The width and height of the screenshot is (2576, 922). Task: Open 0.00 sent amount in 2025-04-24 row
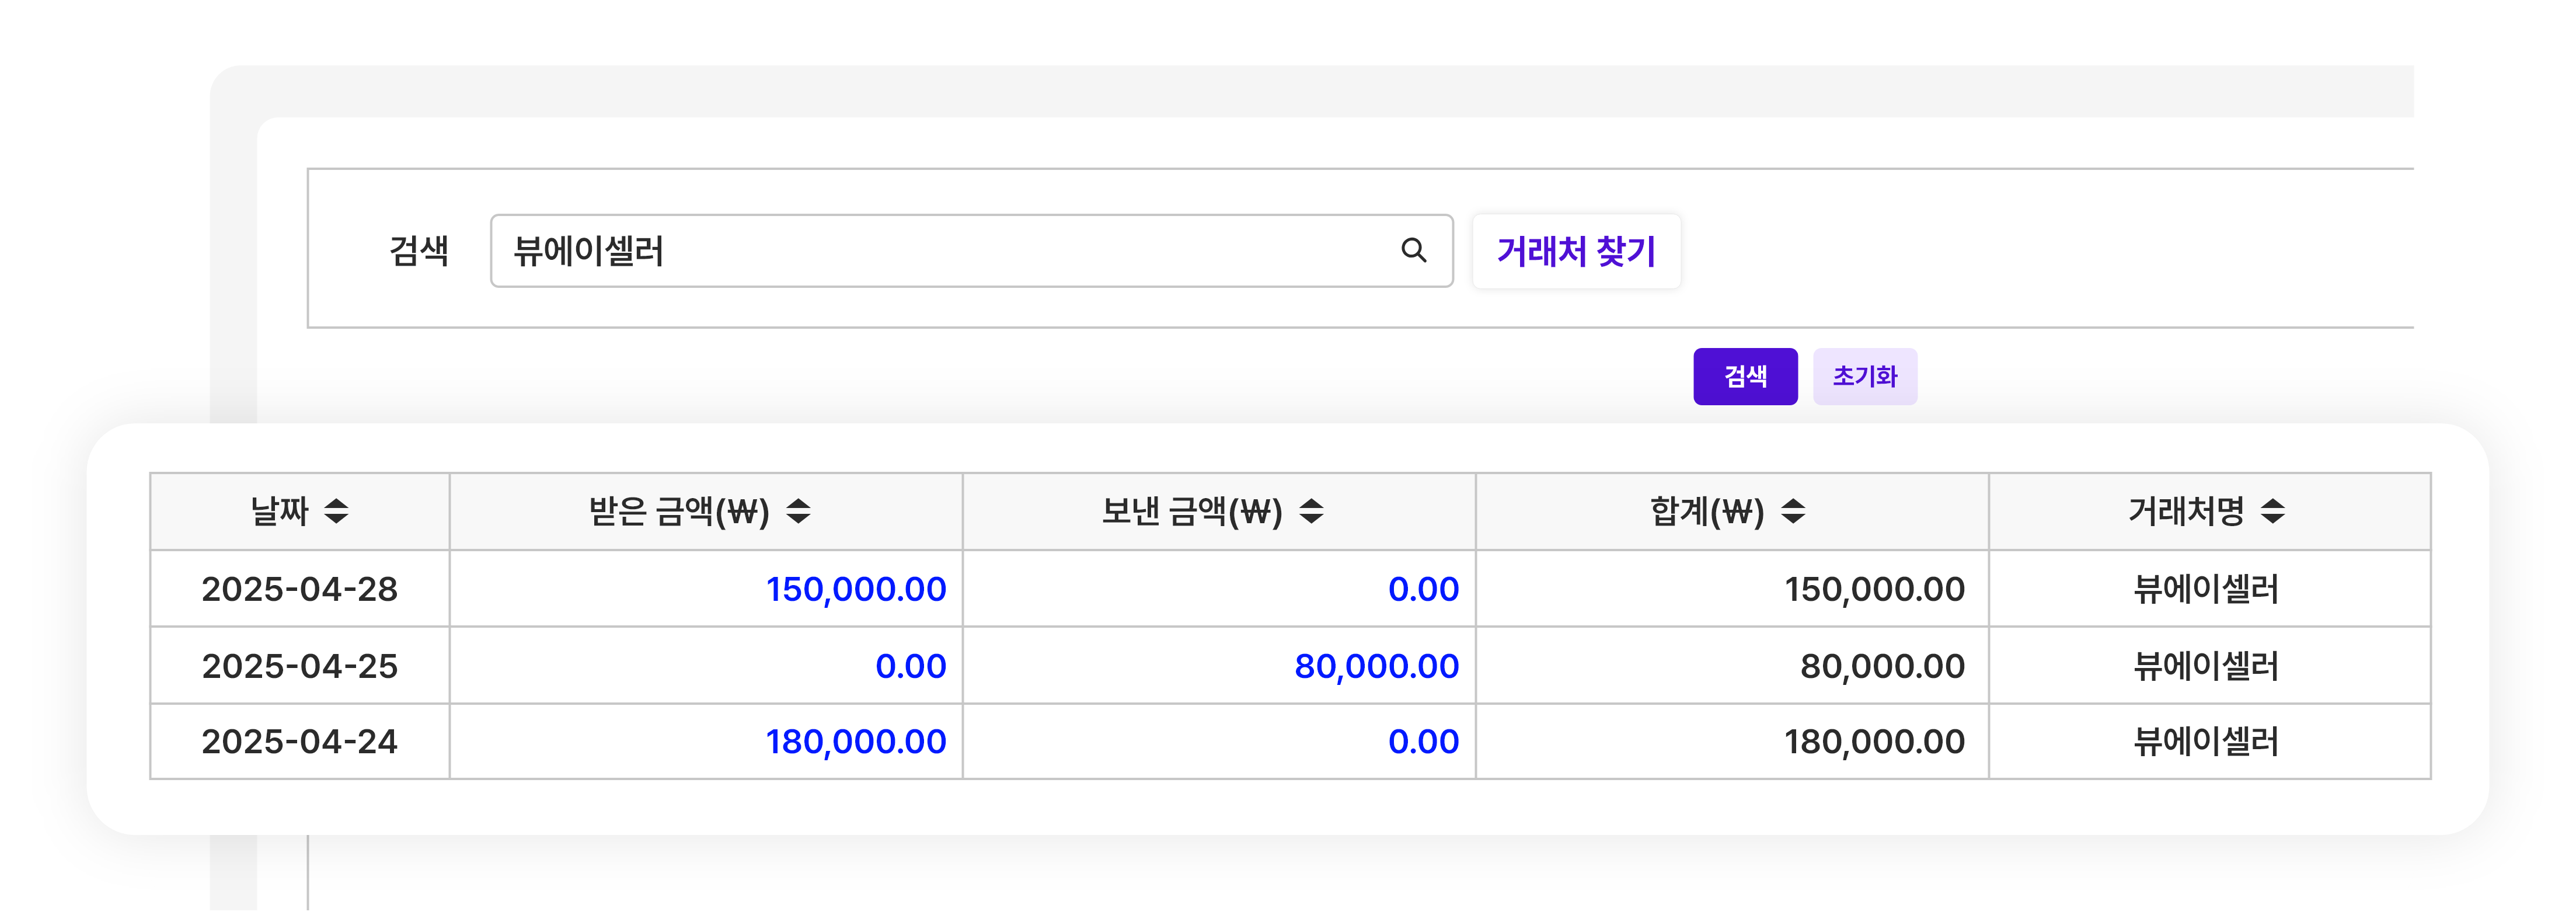1423,742
